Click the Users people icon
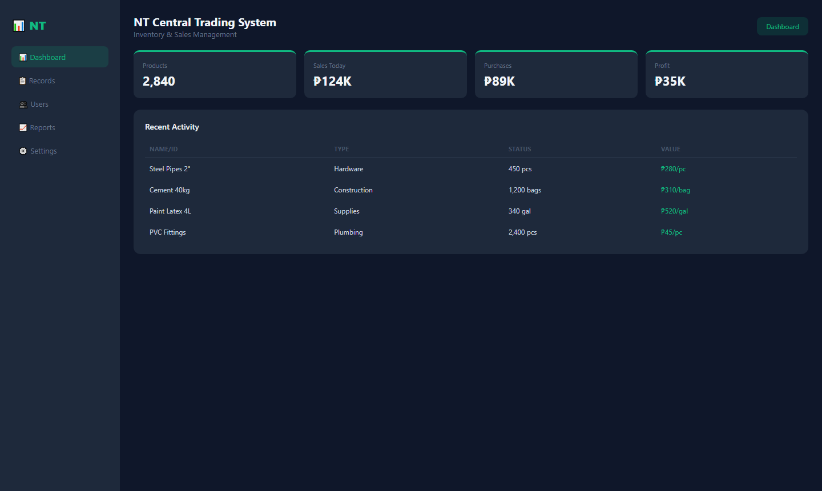Viewport: 822px width, 491px height. click(23, 104)
